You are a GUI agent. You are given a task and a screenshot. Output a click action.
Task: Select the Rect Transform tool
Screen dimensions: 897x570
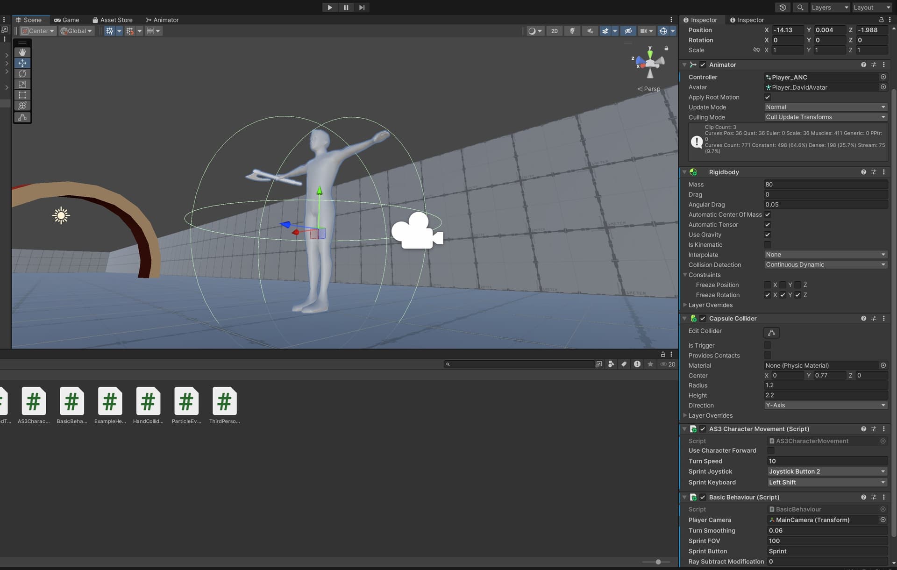pyautogui.click(x=22, y=95)
